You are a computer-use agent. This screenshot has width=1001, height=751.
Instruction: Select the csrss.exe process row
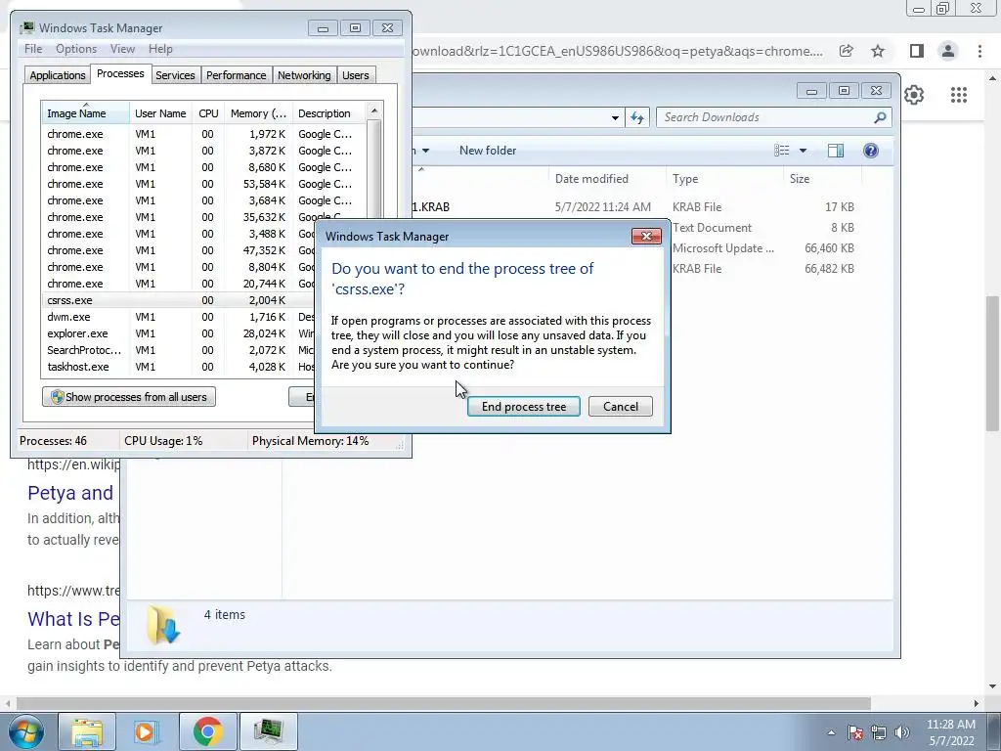[179, 300]
